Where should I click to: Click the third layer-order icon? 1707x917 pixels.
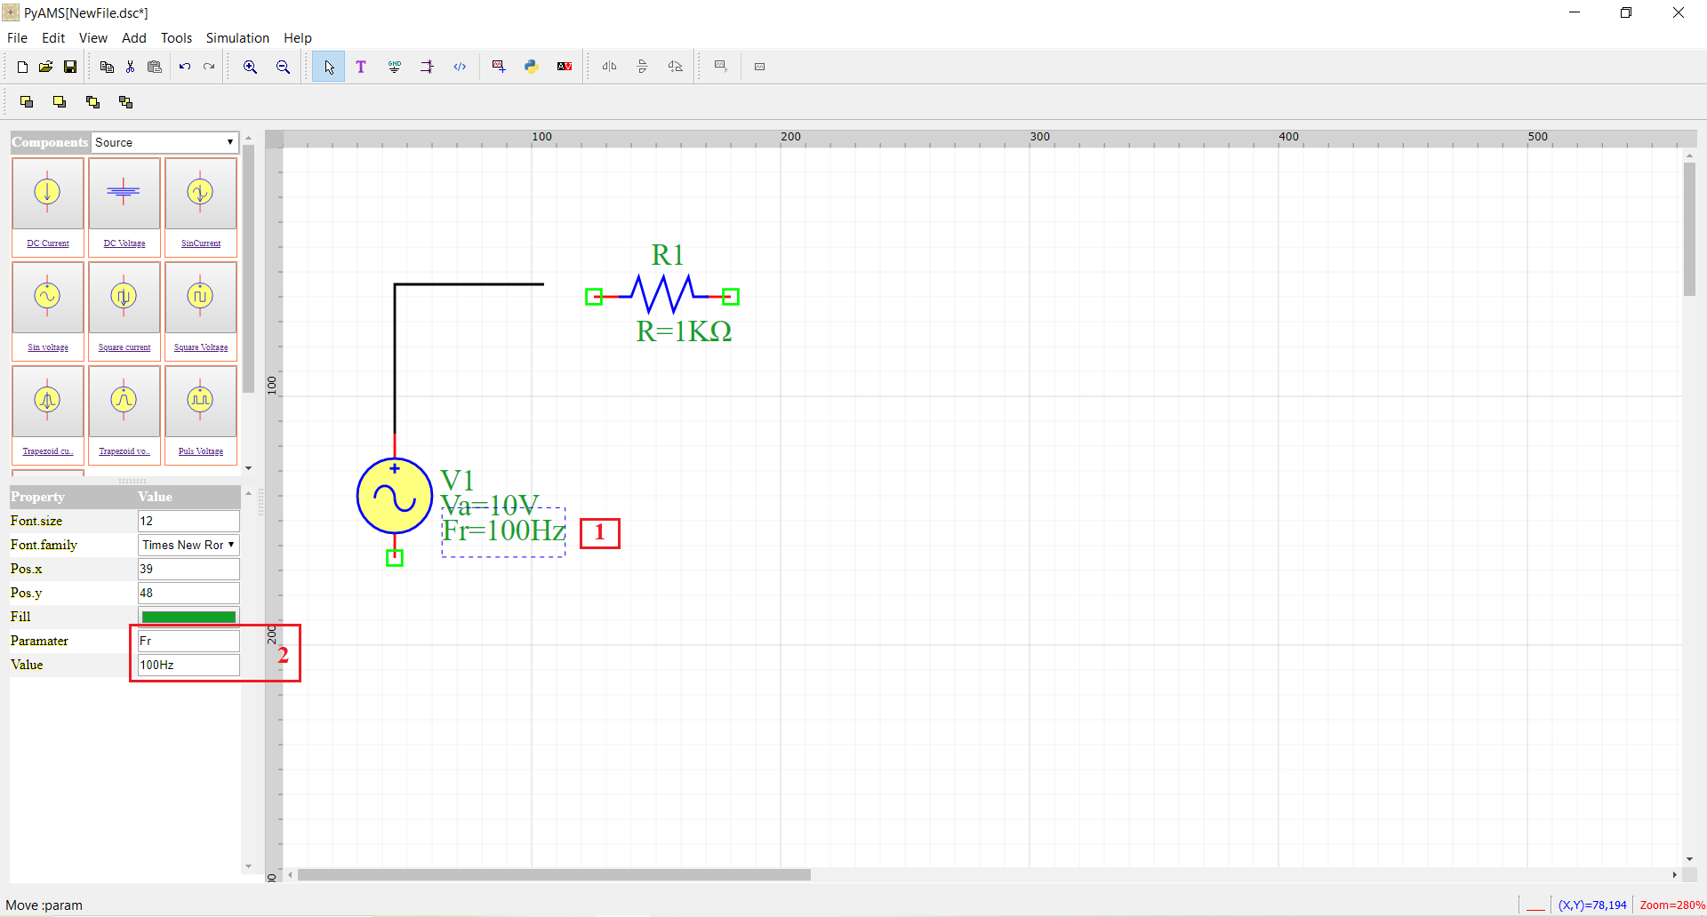92,102
